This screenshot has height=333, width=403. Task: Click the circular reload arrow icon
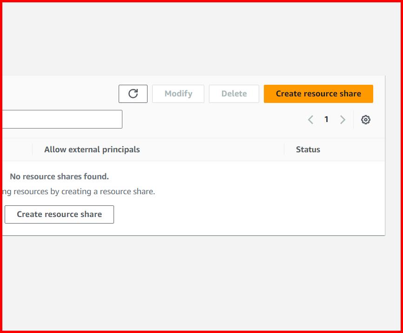click(x=133, y=94)
